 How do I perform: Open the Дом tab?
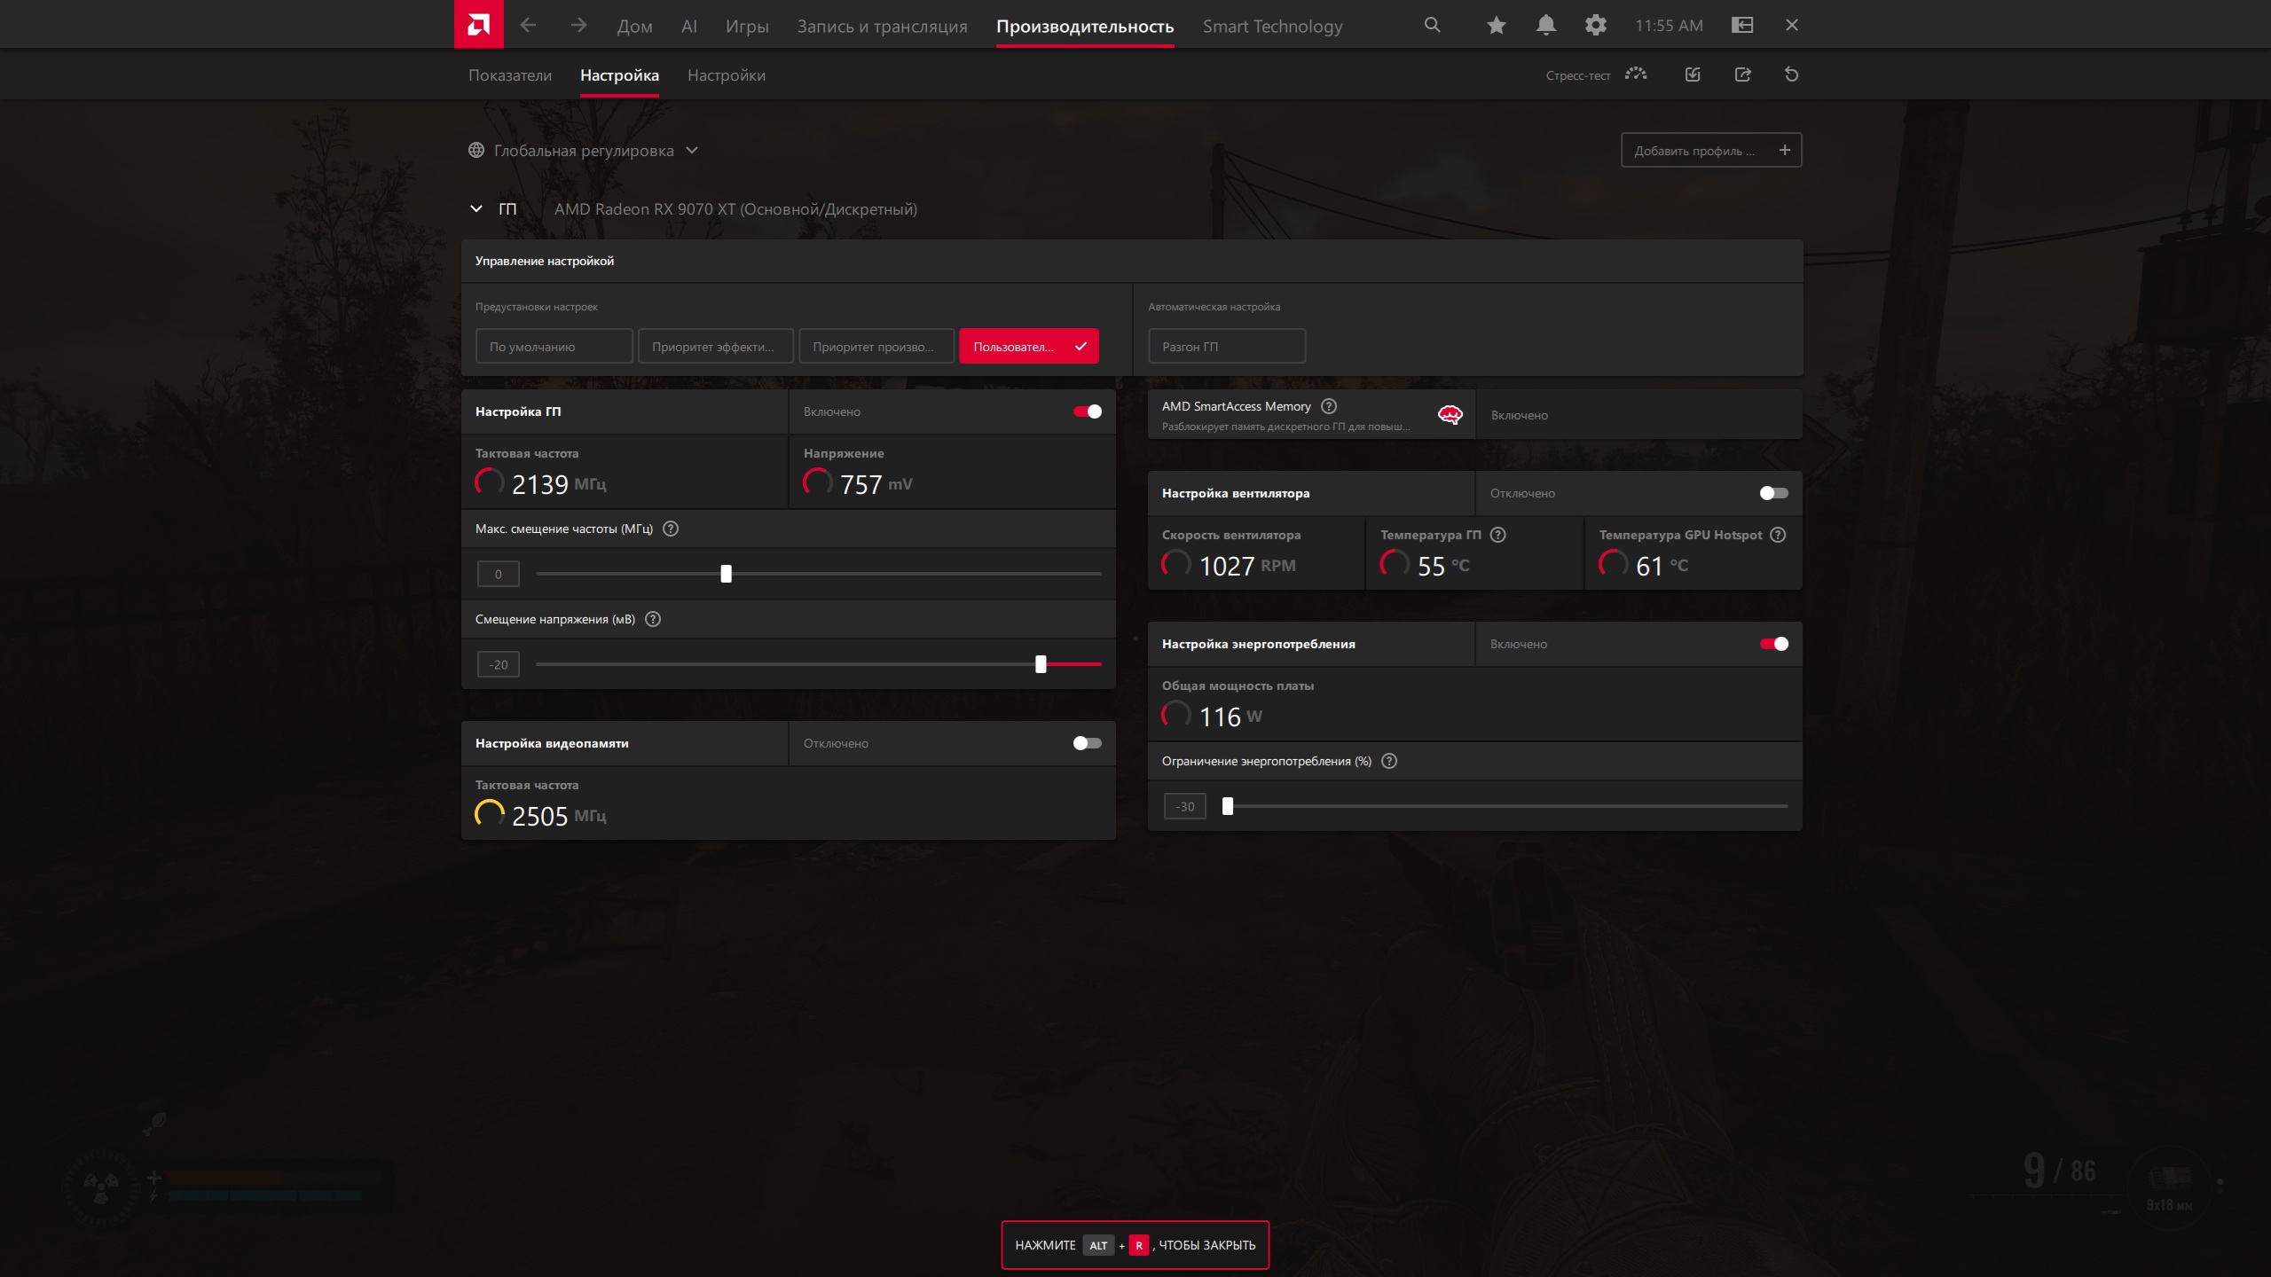635,27
